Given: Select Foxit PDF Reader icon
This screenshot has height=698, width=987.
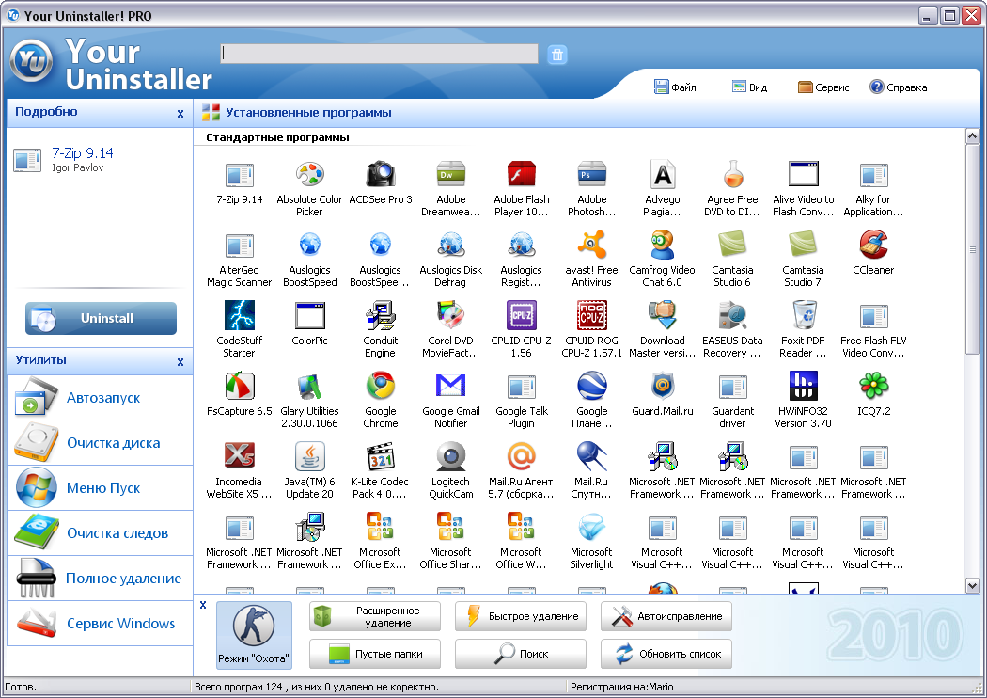Looking at the screenshot, I should point(803,315).
